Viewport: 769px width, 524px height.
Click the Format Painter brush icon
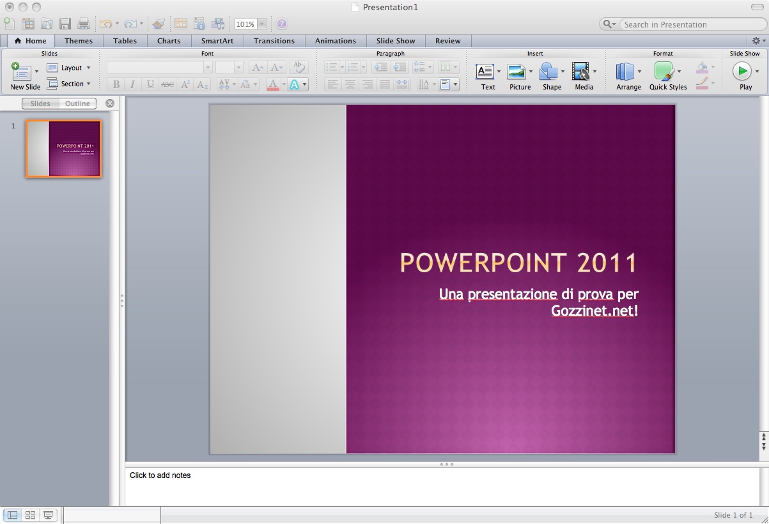point(159,24)
